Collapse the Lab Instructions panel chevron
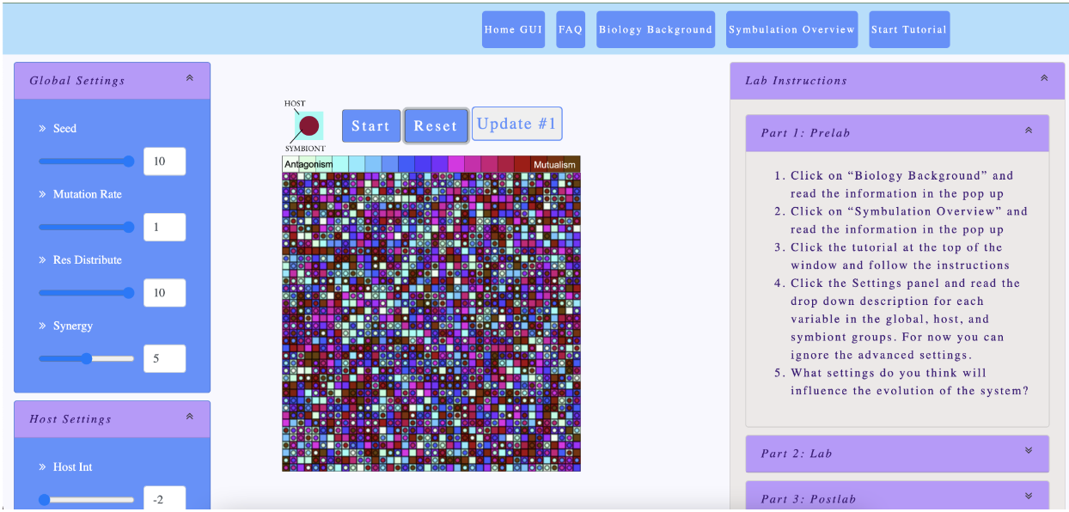The width and height of the screenshot is (1069, 512). coord(1044,78)
